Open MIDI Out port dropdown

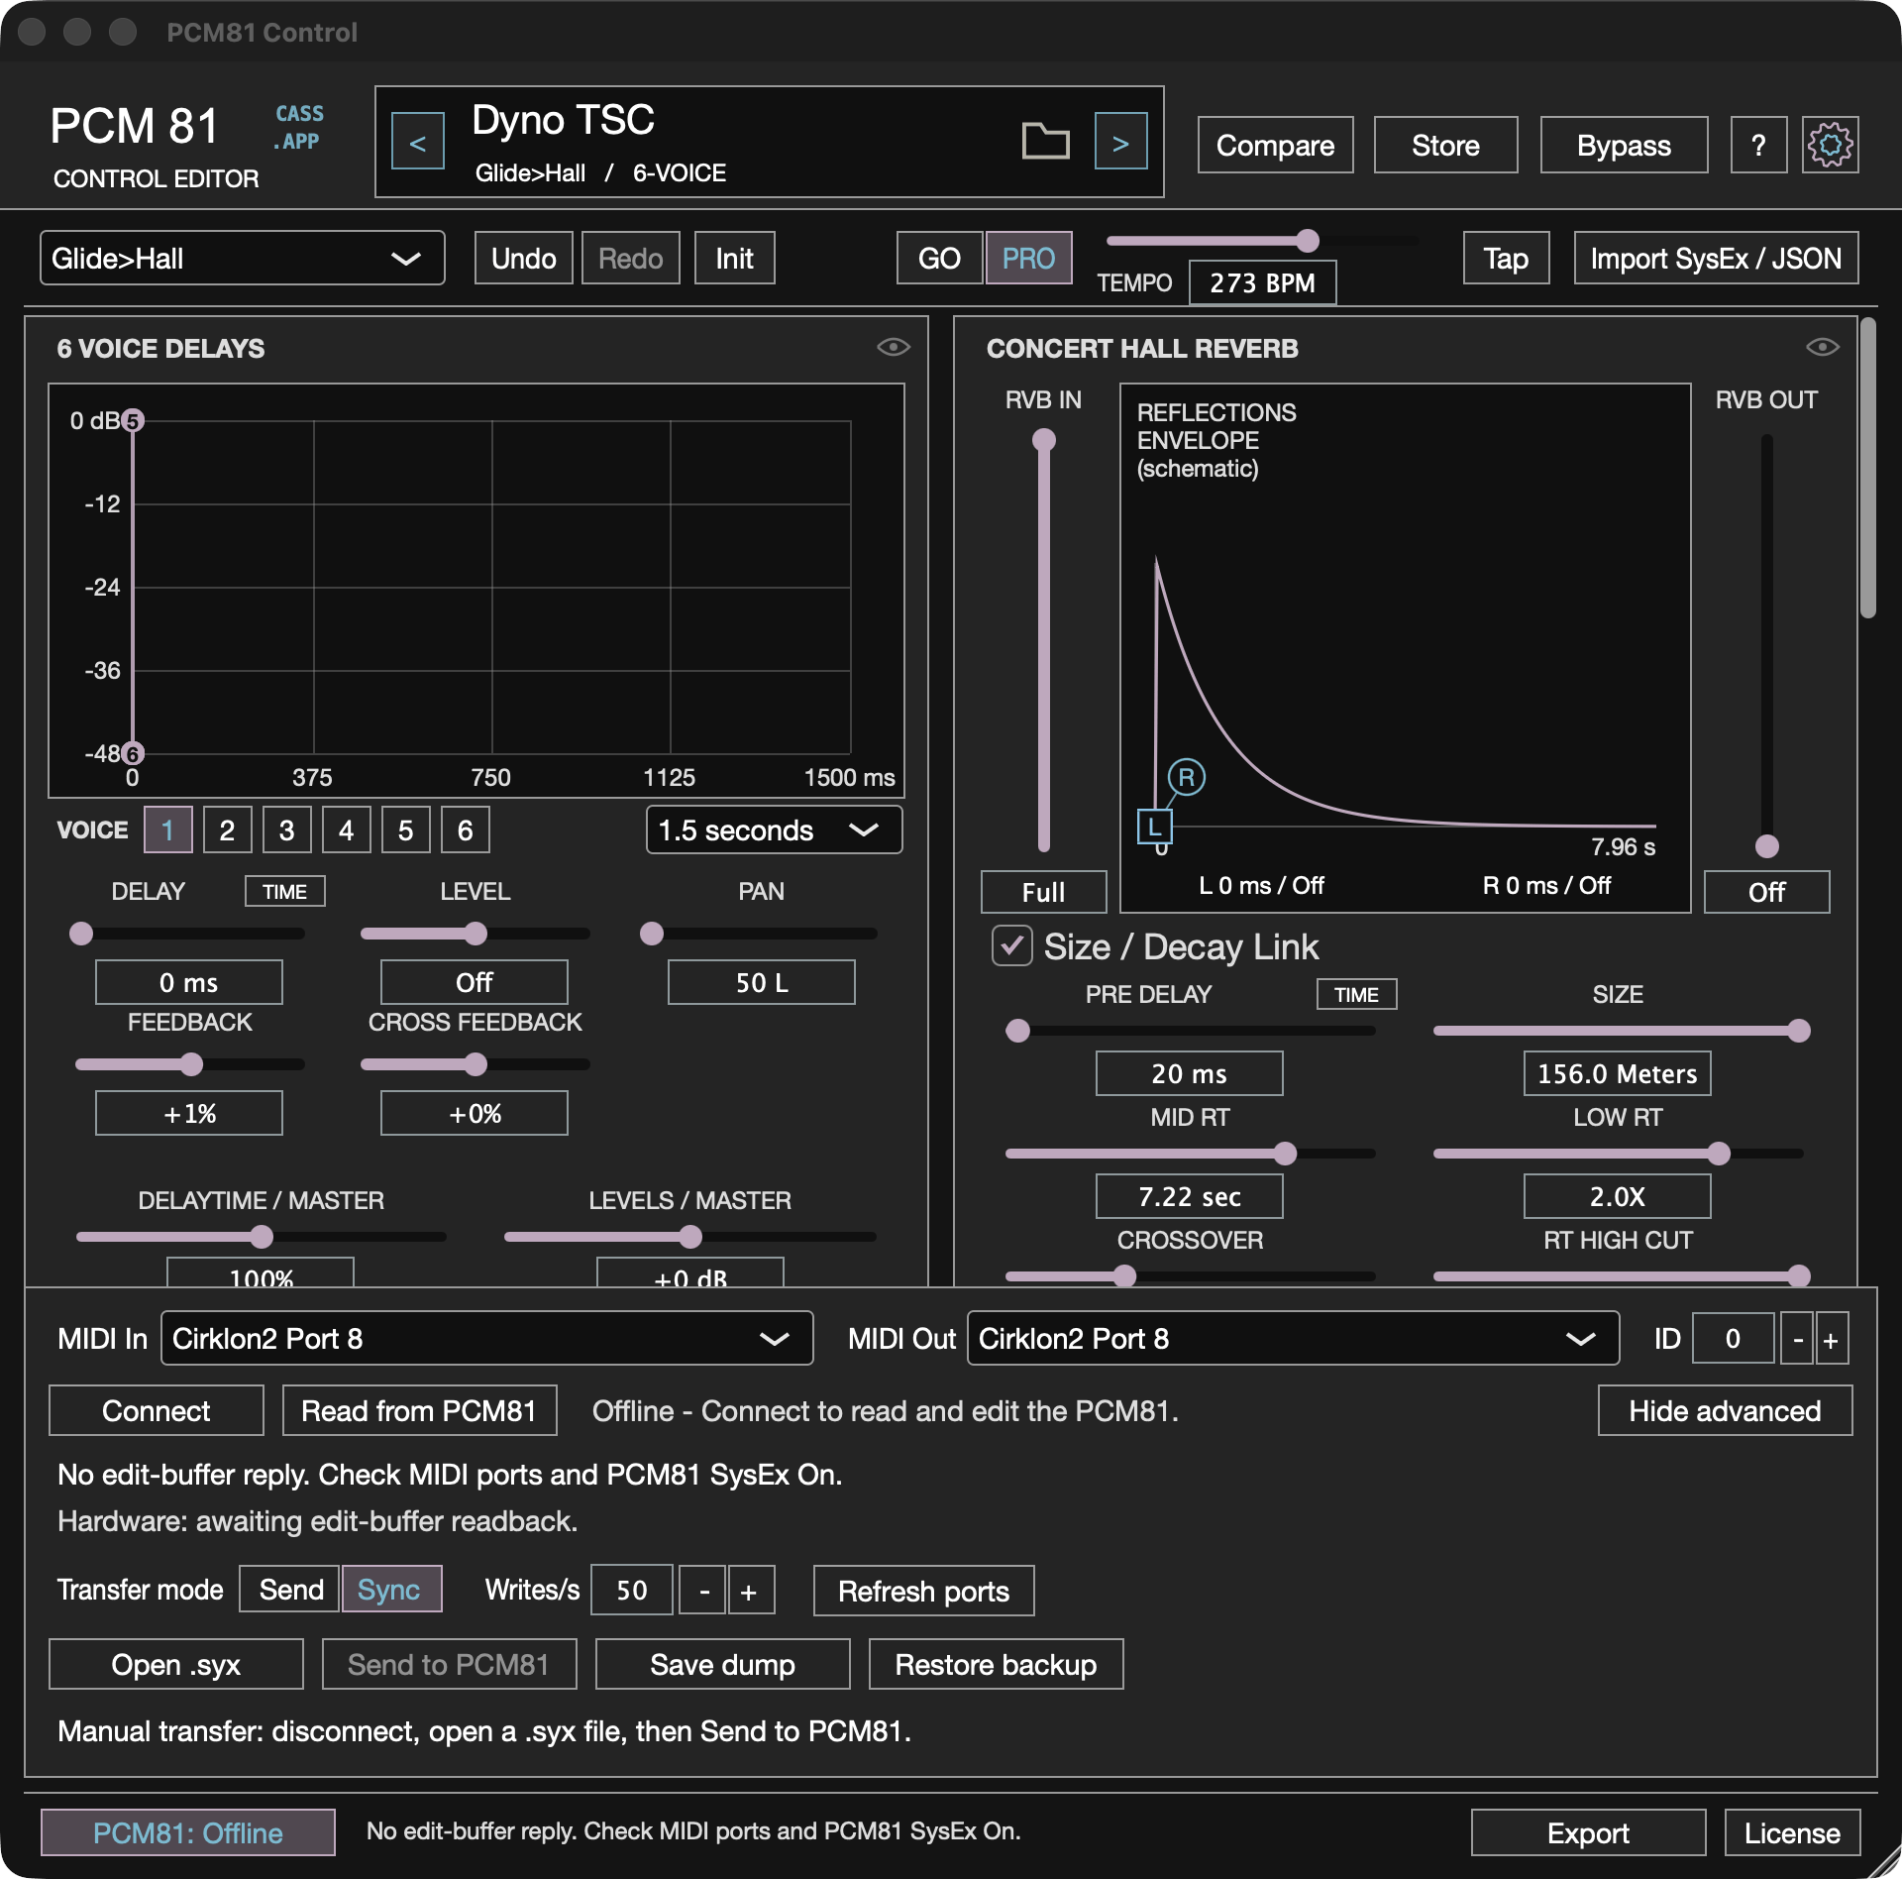[x=1293, y=1339]
